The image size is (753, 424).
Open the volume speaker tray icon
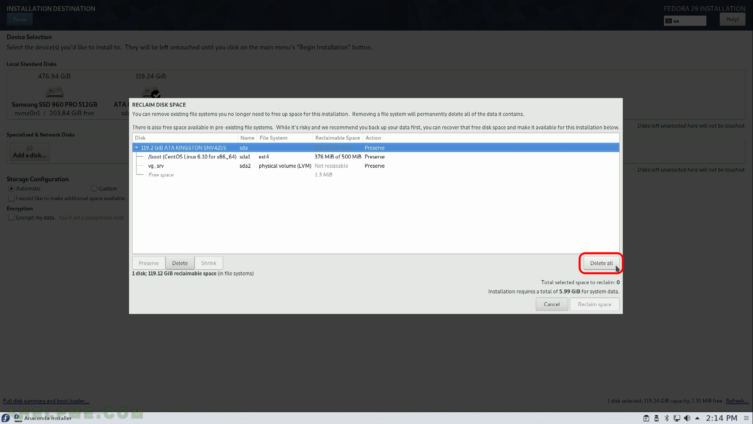click(x=687, y=418)
